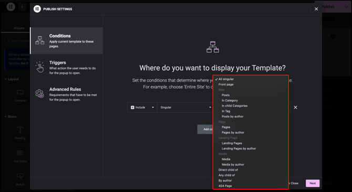Select the Pages option
Image resolution: width=352 pixels, height=192 pixels.
pos(226,127)
